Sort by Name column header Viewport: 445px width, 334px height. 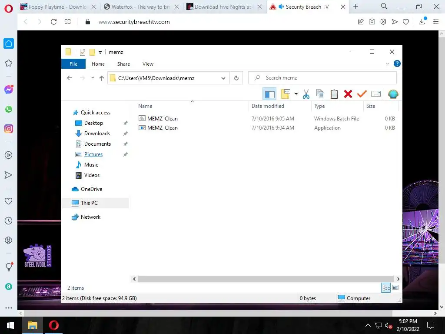coord(145,106)
